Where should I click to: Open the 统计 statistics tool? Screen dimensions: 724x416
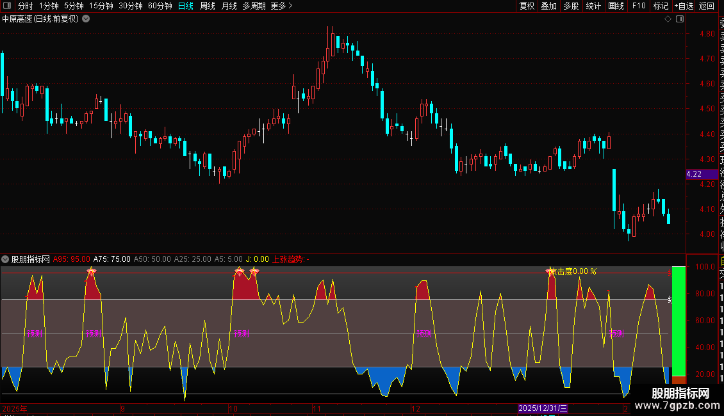pos(593,6)
